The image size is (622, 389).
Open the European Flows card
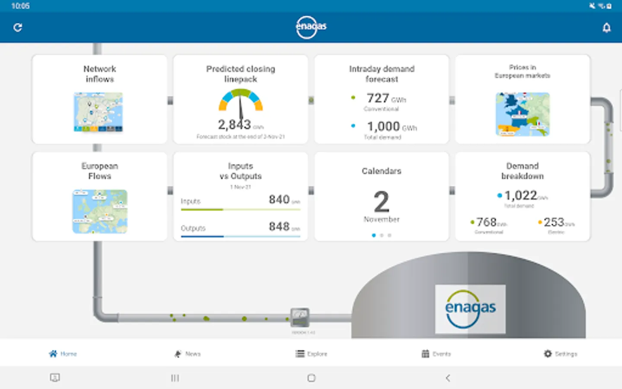pos(99,196)
